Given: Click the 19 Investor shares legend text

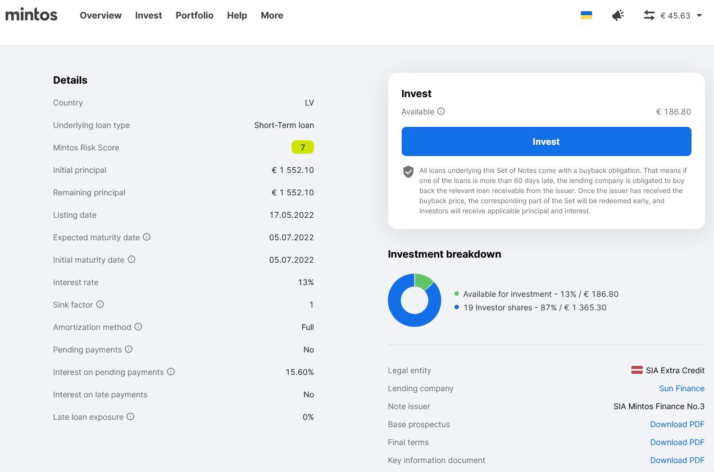Looking at the screenshot, I should click(535, 308).
